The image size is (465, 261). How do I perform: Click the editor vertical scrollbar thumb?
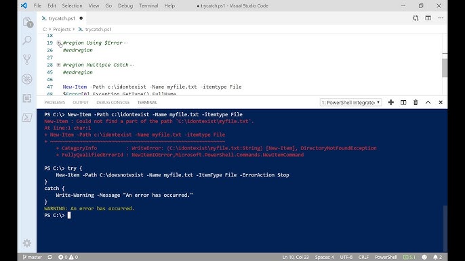444,68
